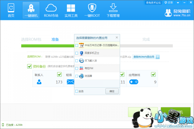The image size is (194, 129).
Task: Click the 删除ROM内置应用 button
Action: [144, 57]
